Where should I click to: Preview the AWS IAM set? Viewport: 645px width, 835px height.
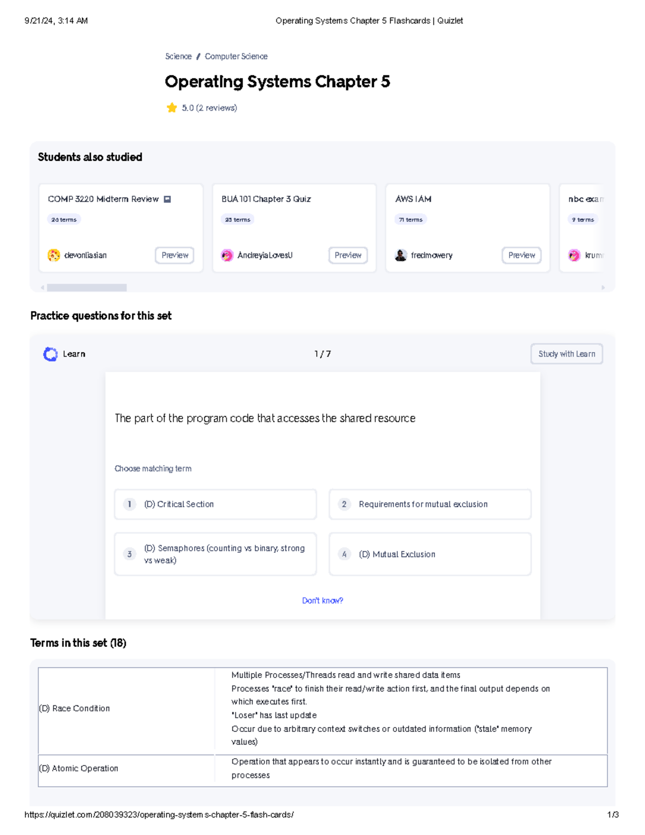pyautogui.click(x=521, y=255)
